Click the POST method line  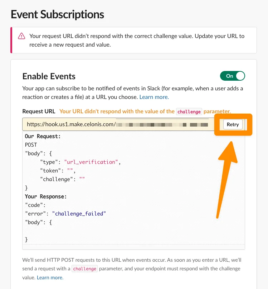point(31,145)
